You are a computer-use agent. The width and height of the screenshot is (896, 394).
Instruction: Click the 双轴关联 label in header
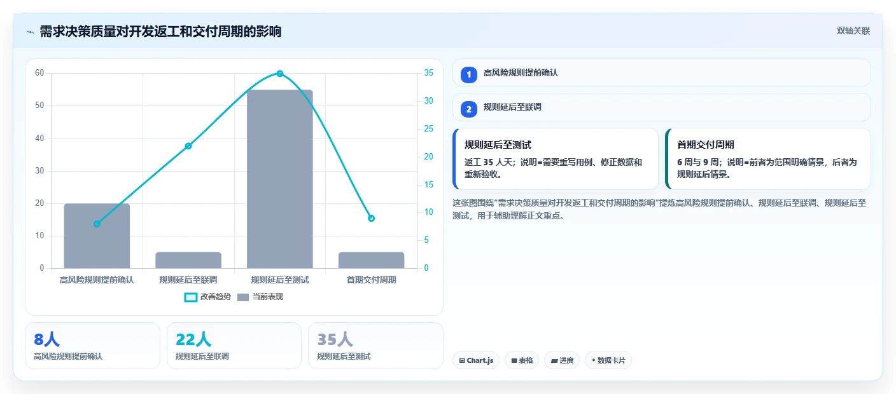click(853, 31)
